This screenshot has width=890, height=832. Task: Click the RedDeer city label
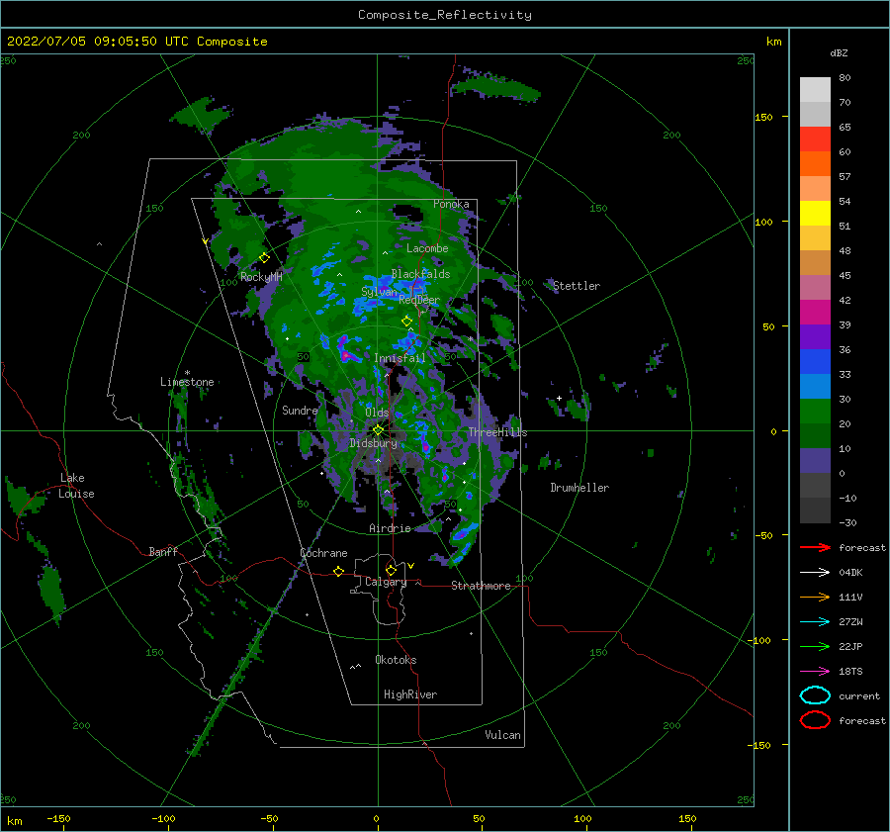click(419, 300)
